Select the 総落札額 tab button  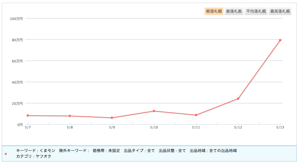214,11
